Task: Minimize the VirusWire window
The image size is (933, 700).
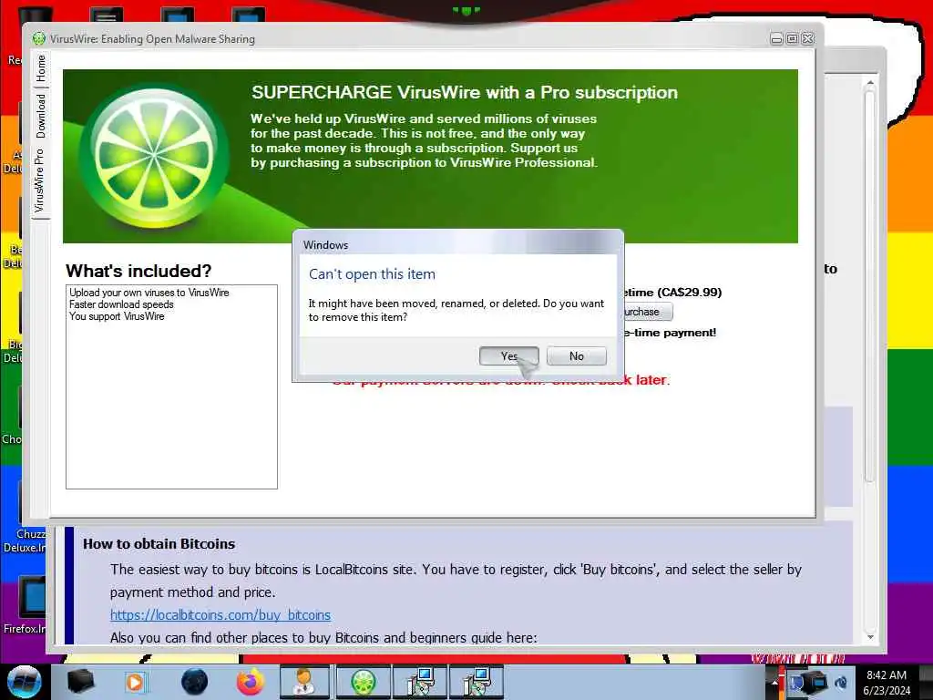Action: click(x=776, y=38)
